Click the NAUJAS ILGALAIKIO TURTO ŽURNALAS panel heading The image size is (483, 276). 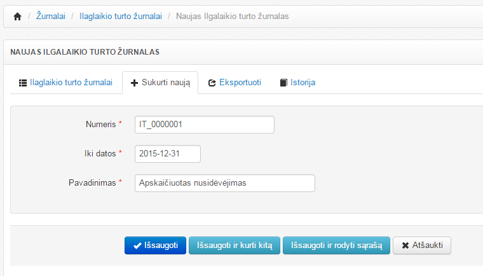(85, 52)
